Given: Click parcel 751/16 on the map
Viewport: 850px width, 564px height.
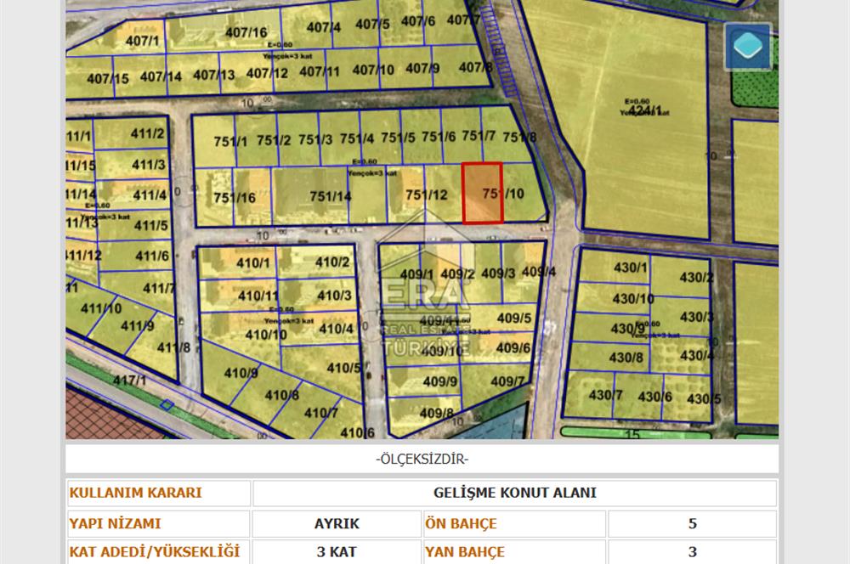Looking at the screenshot, I should [x=234, y=198].
